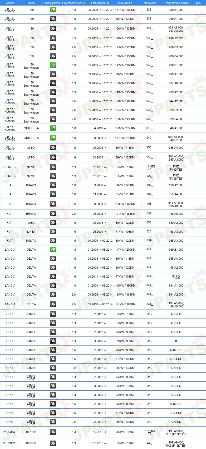Click ON fuel icon for 159 with 939 B3.000 engine
Screen dimensions: 206x449
pos(53,47)
